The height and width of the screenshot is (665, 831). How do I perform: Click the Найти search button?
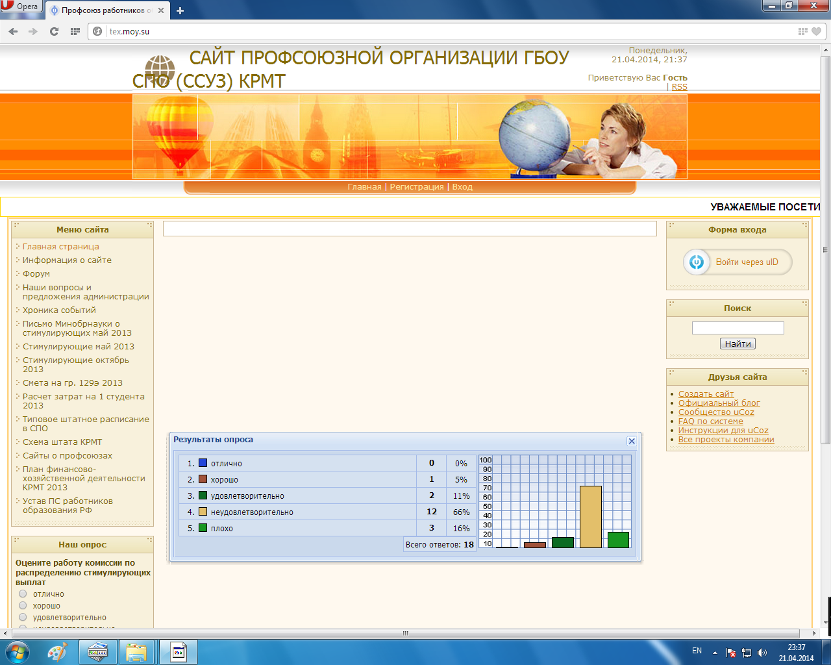point(738,344)
